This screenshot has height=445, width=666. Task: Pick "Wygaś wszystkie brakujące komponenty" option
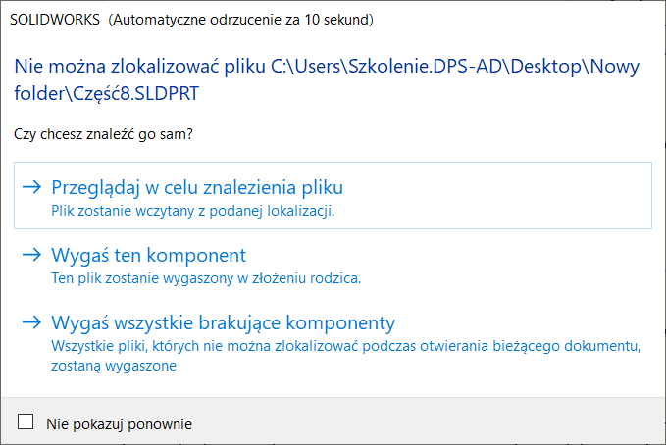223,322
